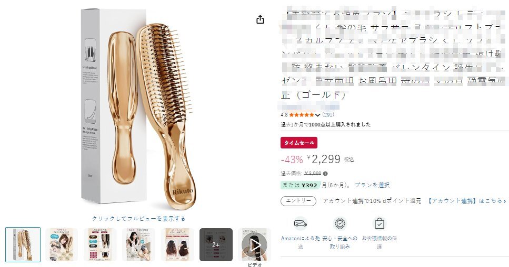
Task: Click the 'エントリー' entry button
Action: 298,201
